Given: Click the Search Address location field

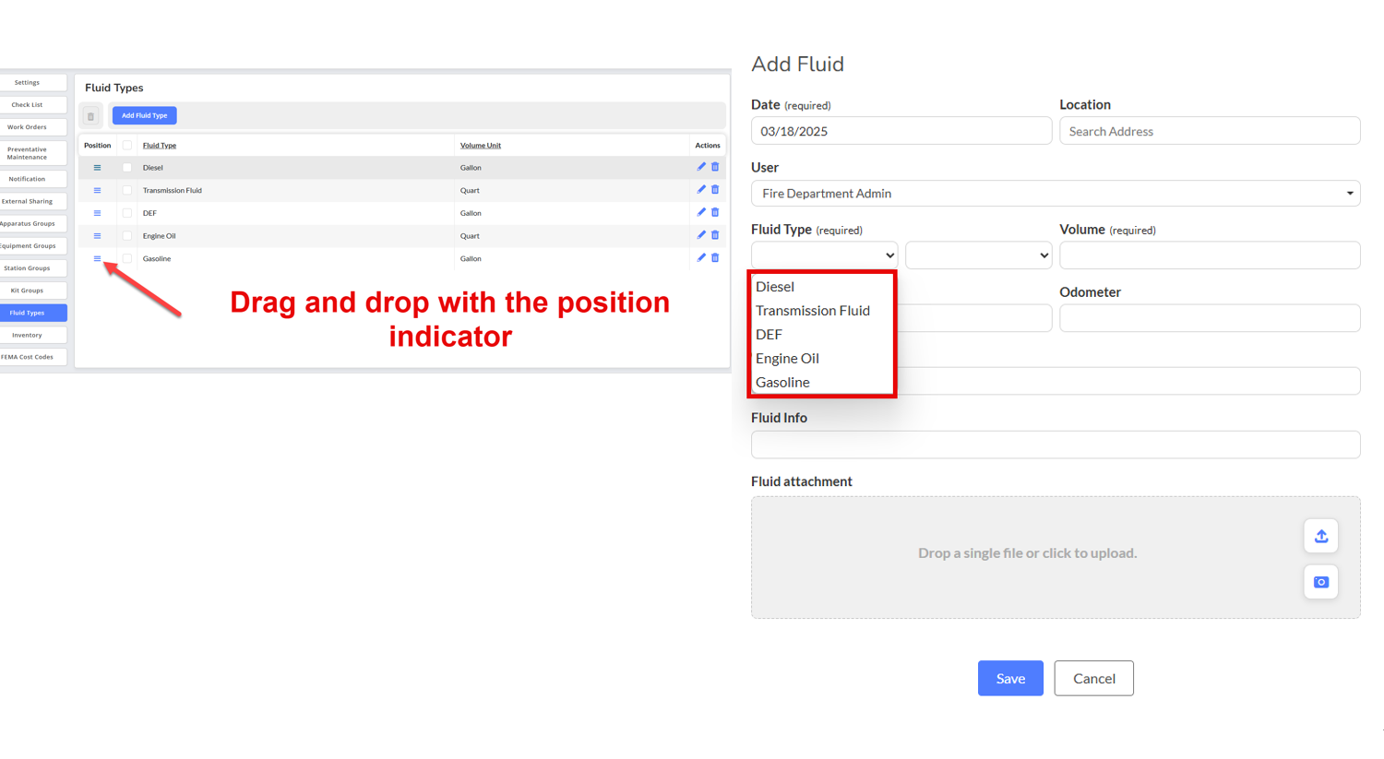Looking at the screenshot, I should click(x=1209, y=131).
